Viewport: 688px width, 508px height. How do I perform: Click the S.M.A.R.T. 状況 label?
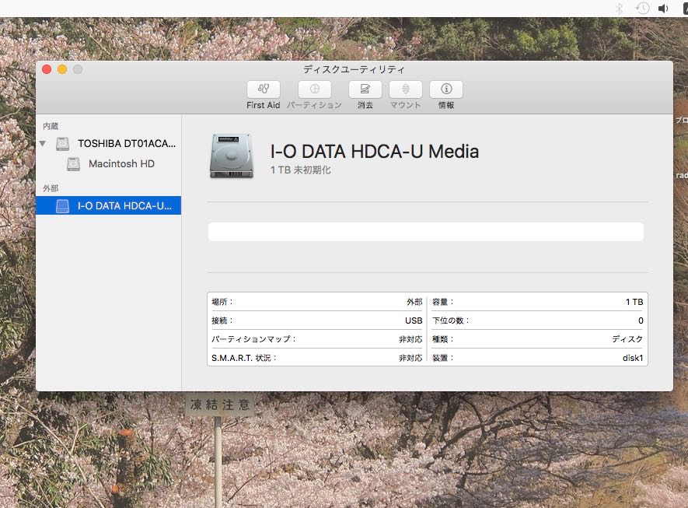(244, 358)
